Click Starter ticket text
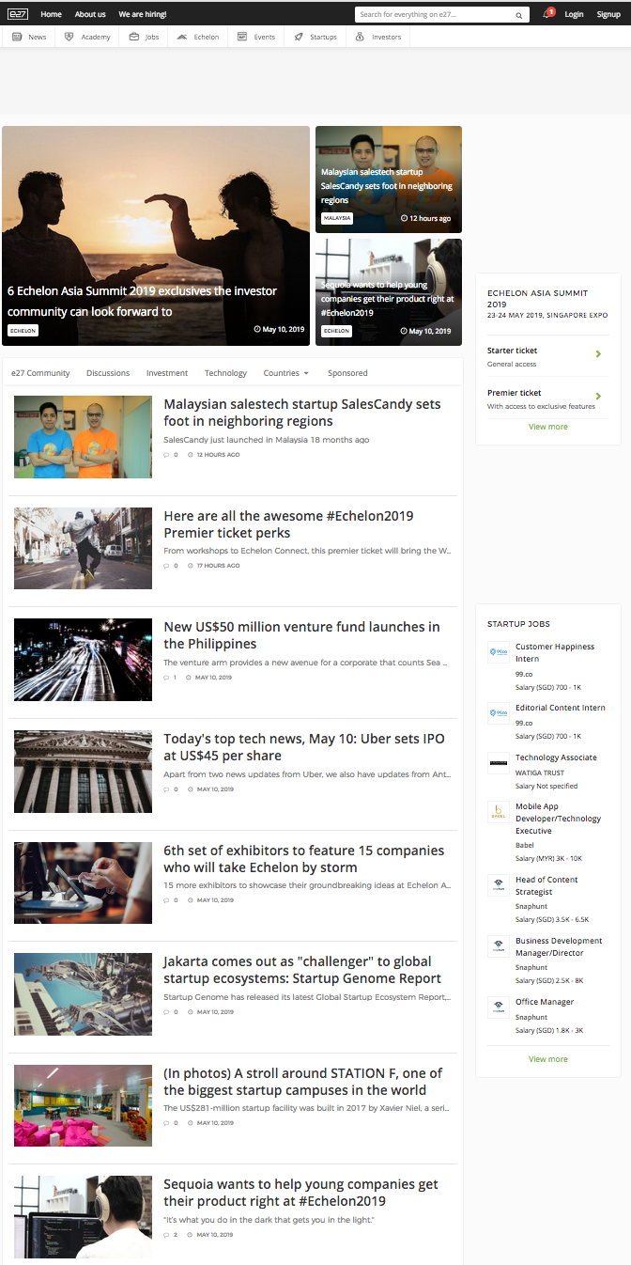The width and height of the screenshot is (631, 1265). [x=513, y=351]
